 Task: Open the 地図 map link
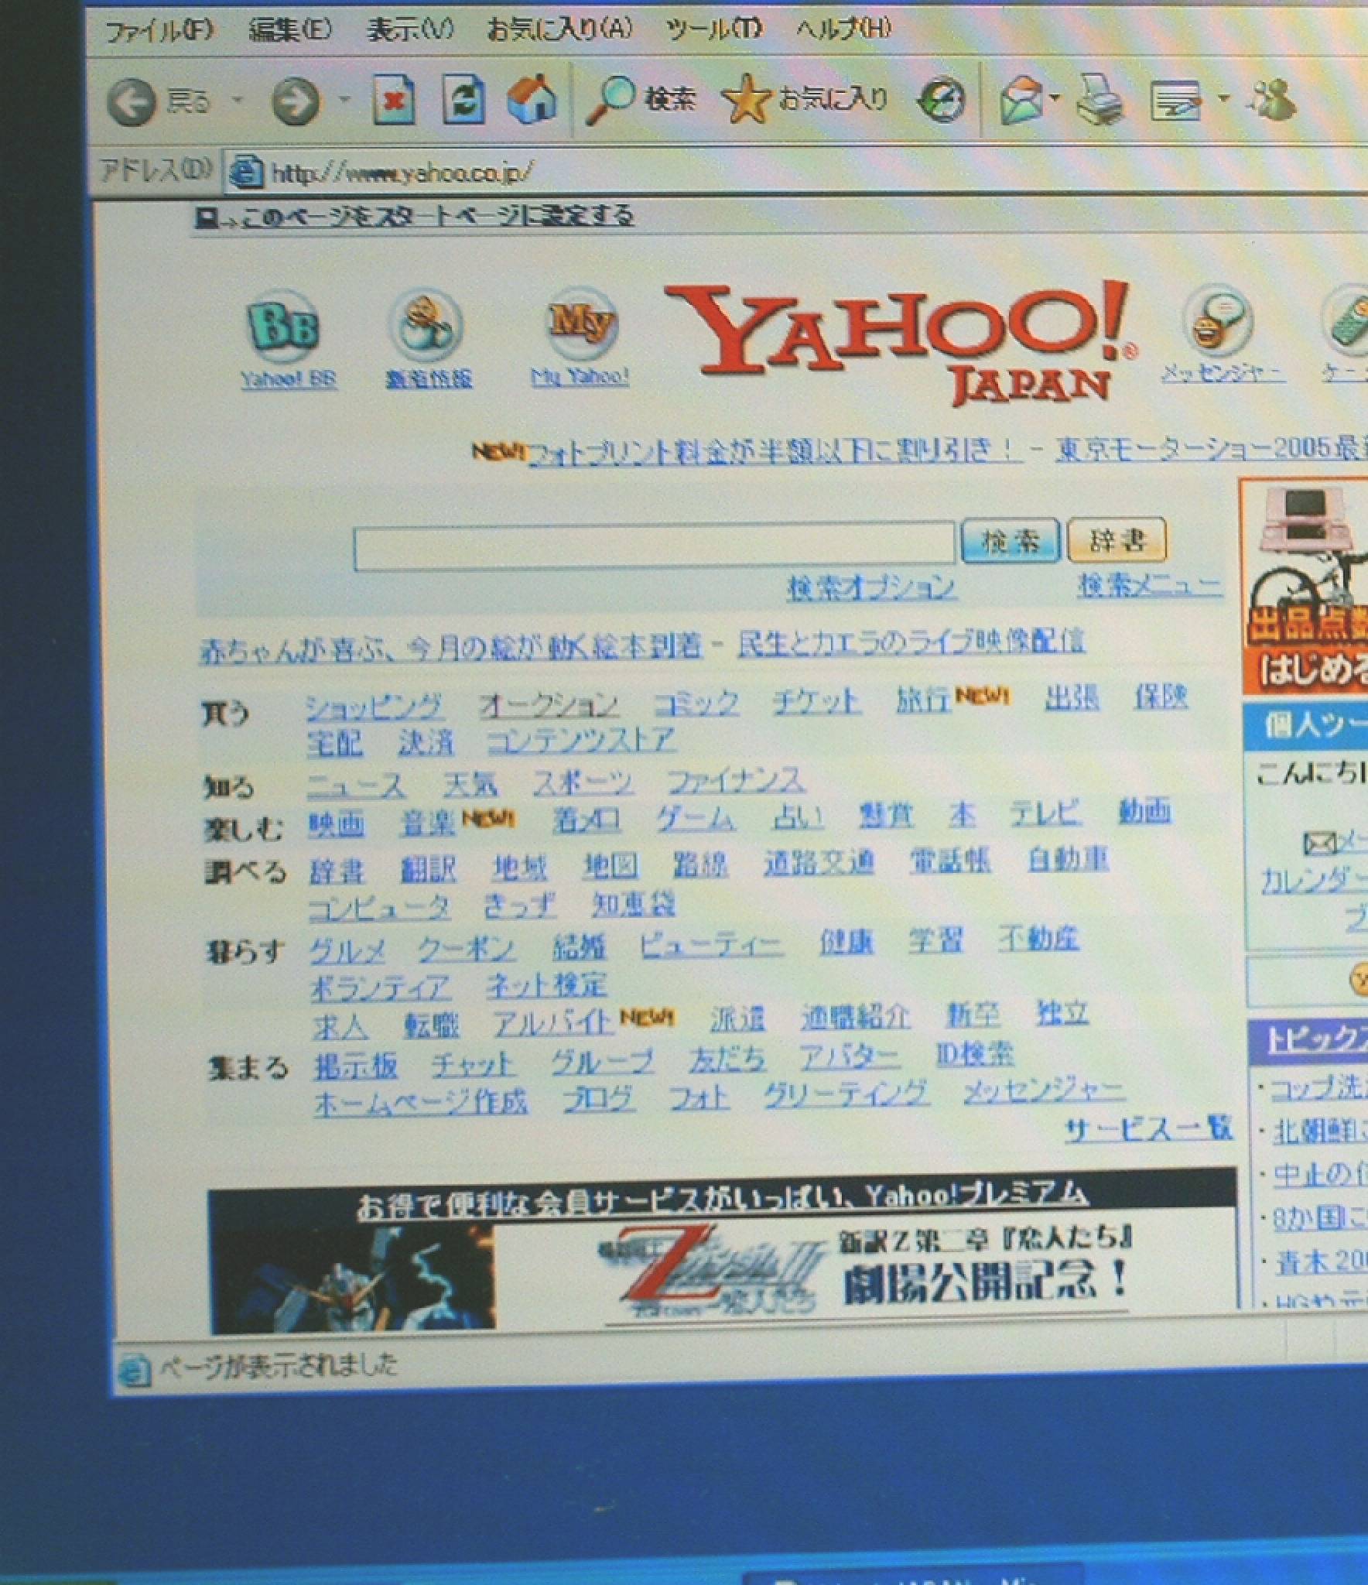point(610,865)
